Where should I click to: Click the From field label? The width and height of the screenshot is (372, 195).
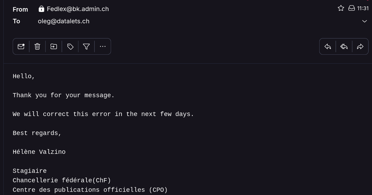tap(20, 9)
